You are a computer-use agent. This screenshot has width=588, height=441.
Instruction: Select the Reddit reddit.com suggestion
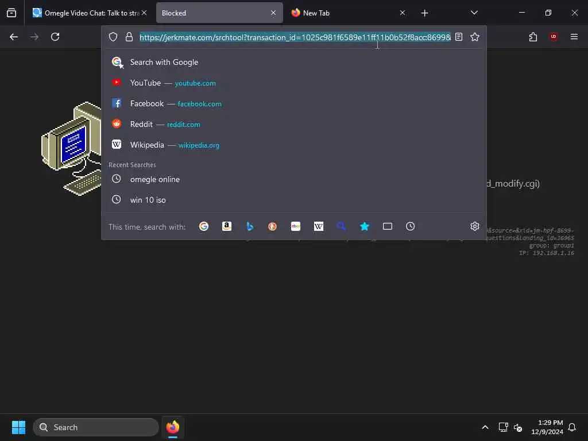click(294, 124)
